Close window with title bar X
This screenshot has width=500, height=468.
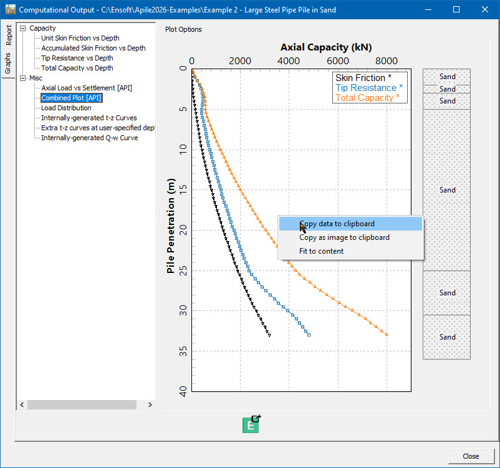484,9
